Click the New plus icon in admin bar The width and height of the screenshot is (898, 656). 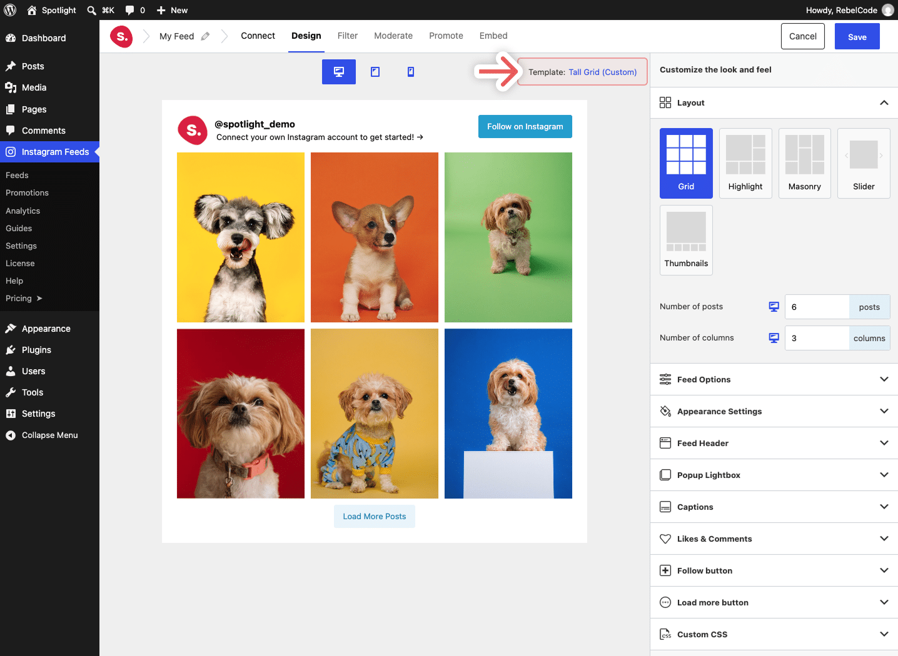click(161, 10)
